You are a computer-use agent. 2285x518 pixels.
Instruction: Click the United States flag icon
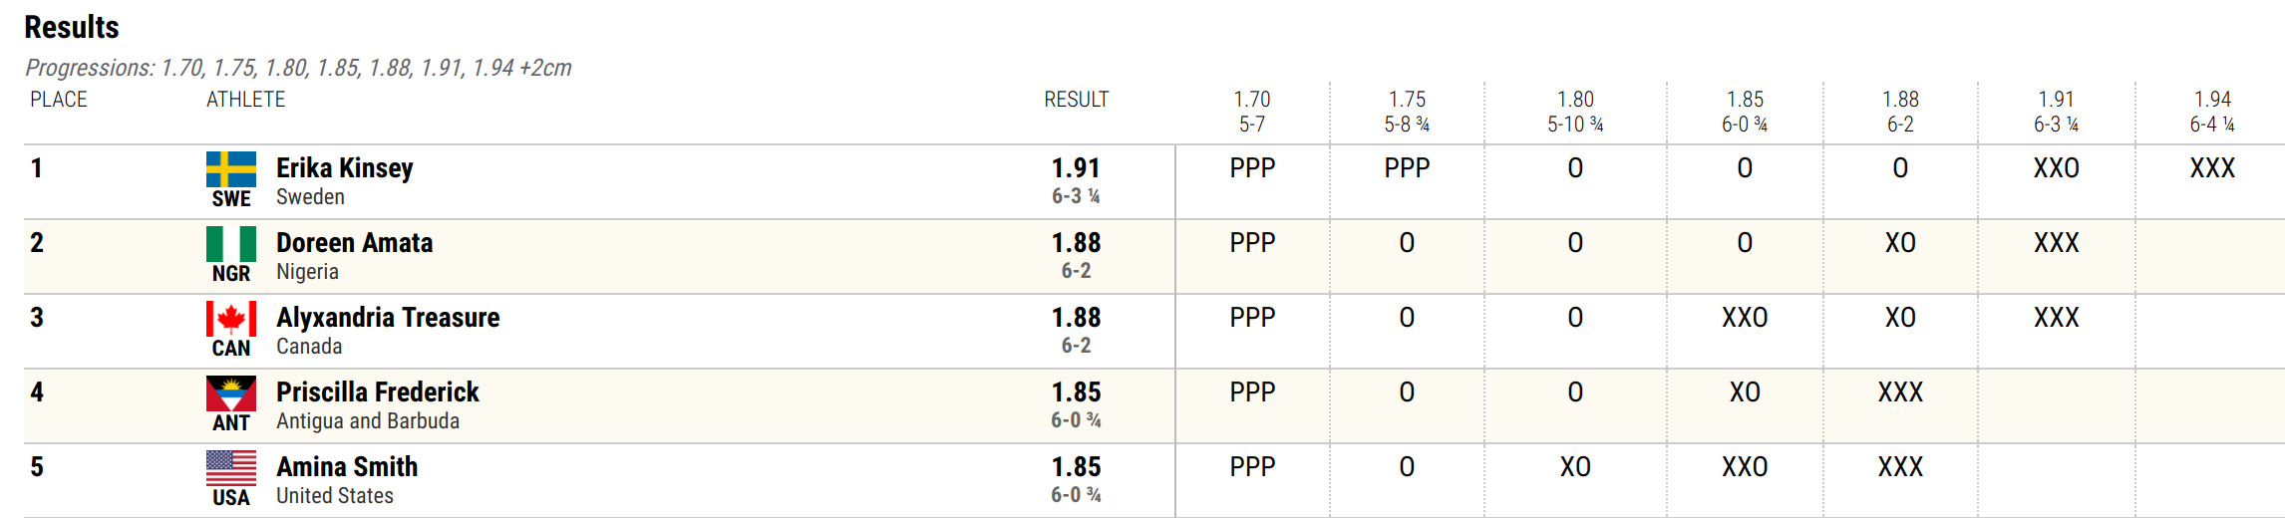click(x=231, y=468)
